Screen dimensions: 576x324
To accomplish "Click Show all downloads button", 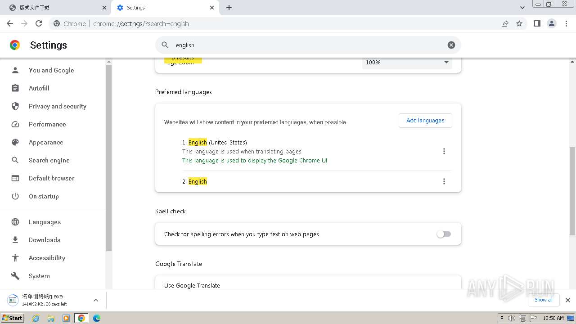I will tap(543, 300).
